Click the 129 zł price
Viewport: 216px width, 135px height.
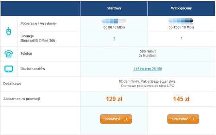coord(114,99)
